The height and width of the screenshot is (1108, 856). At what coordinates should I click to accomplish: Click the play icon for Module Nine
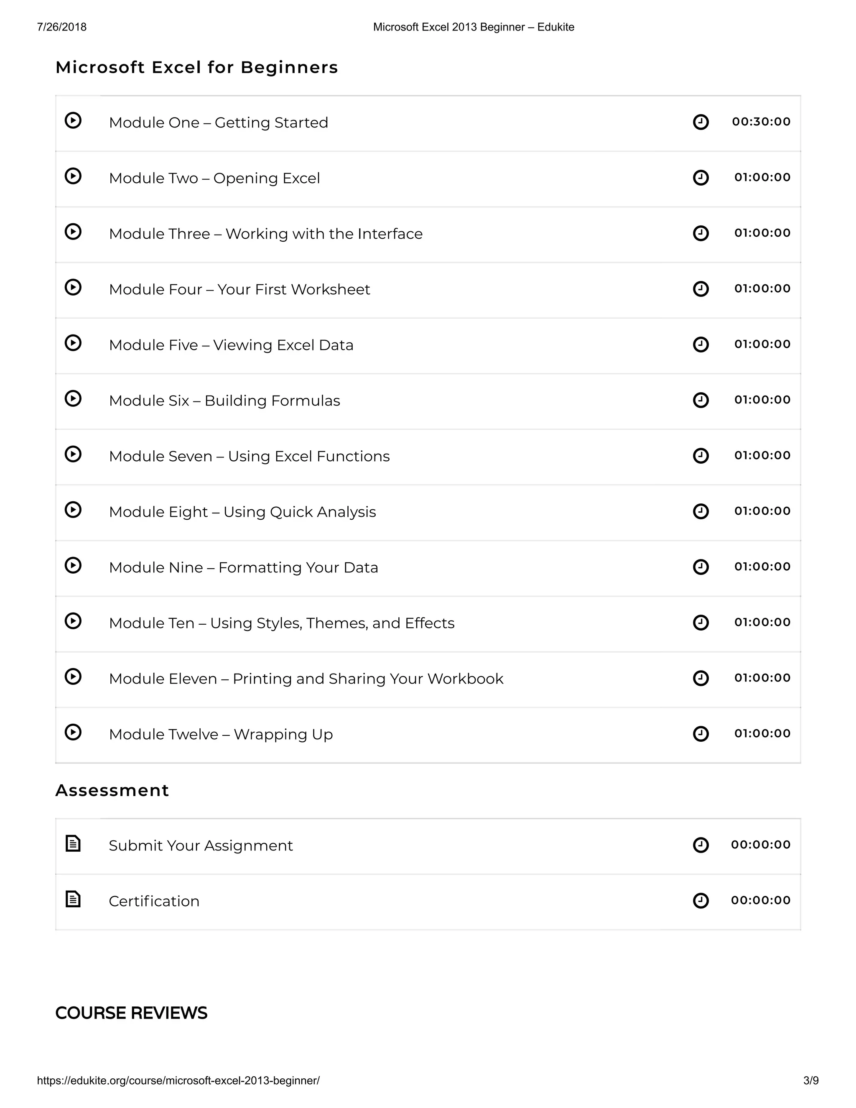coord(73,566)
